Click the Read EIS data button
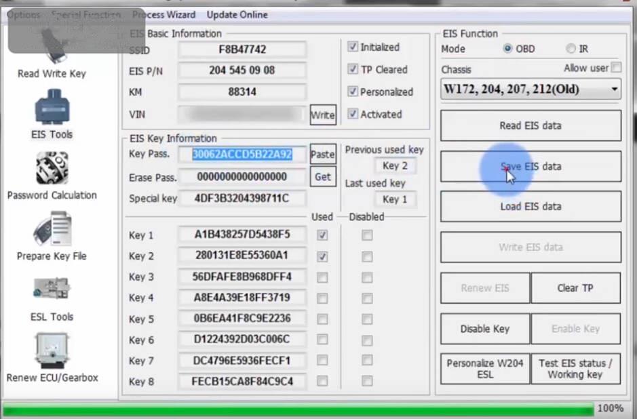The width and height of the screenshot is (637, 419). (530, 126)
